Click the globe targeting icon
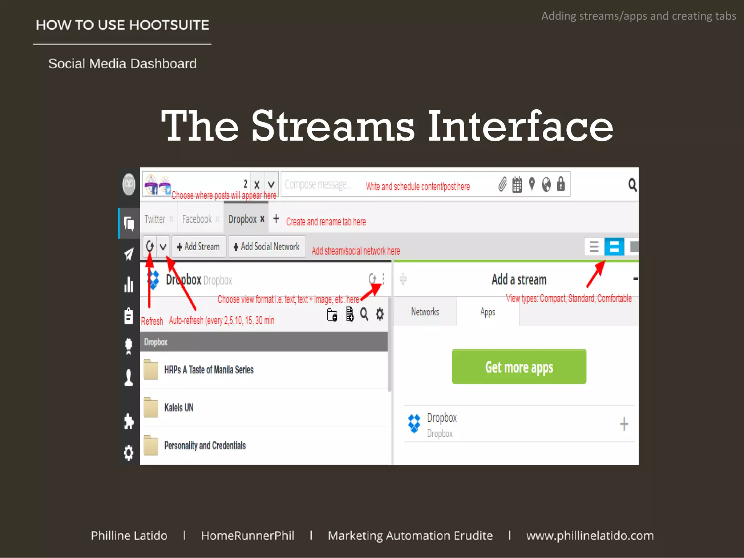Viewport: 744px width, 558px height. (546, 185)
